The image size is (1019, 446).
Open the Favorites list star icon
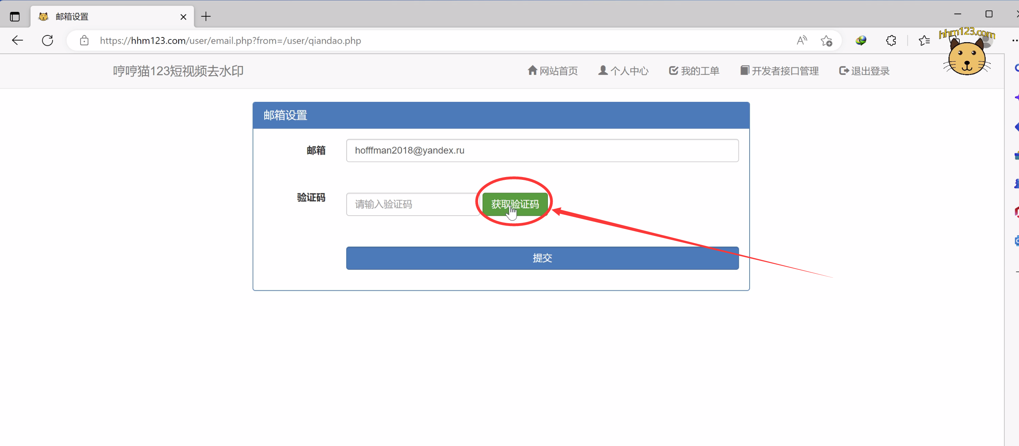tap(924, 41)
